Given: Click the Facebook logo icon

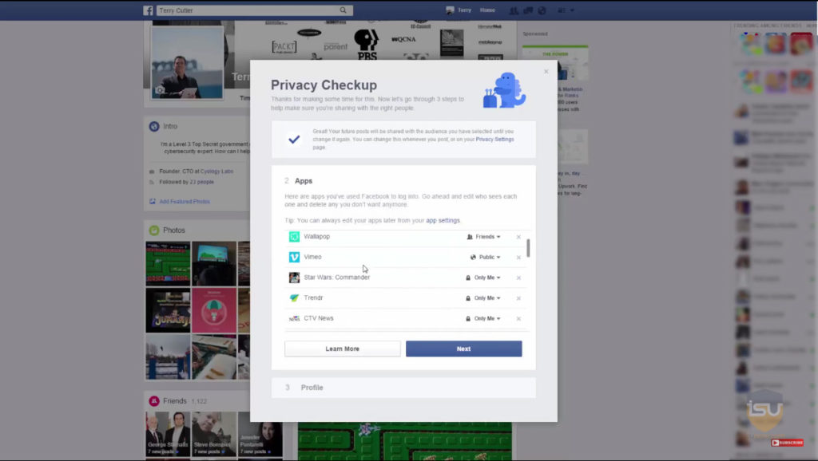Looking at the screenshot, I should (x=148, y=10).
